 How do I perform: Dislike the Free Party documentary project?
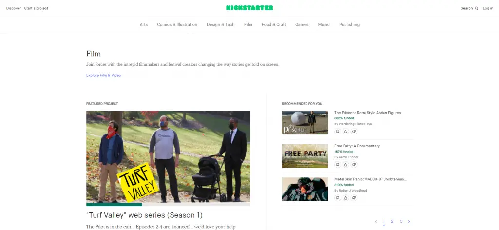pos(354,165)
